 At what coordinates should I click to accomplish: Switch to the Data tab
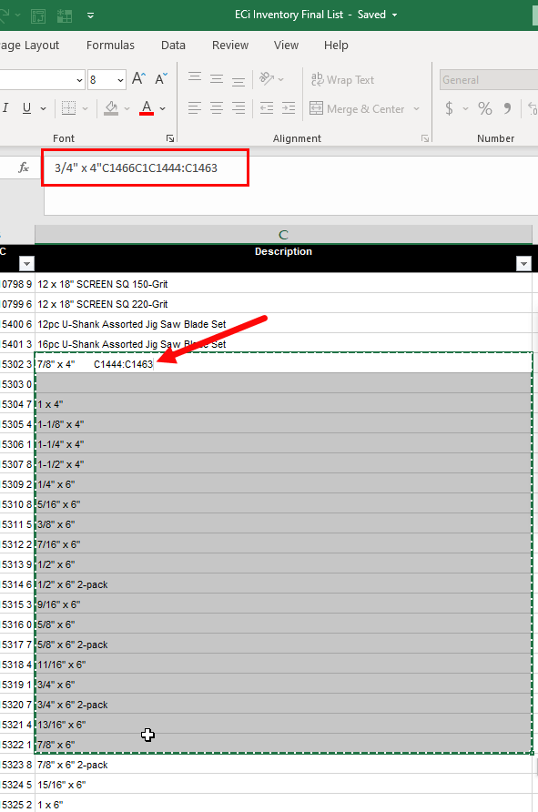coord(173,46)
